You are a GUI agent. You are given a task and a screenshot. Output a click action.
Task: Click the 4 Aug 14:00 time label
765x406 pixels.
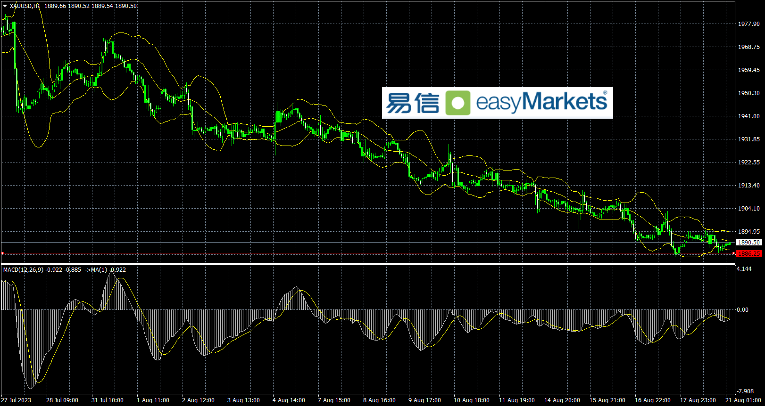(x=289, y=400)
